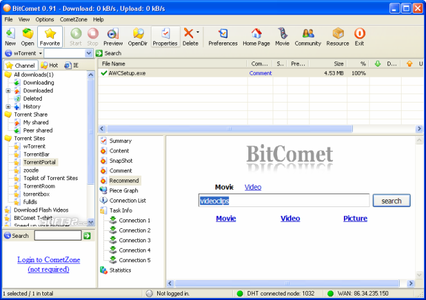The width and height of the screenshot is (426, 300).
Task: Open the wTorrent search engine dropdown
Action: (40, 53)
